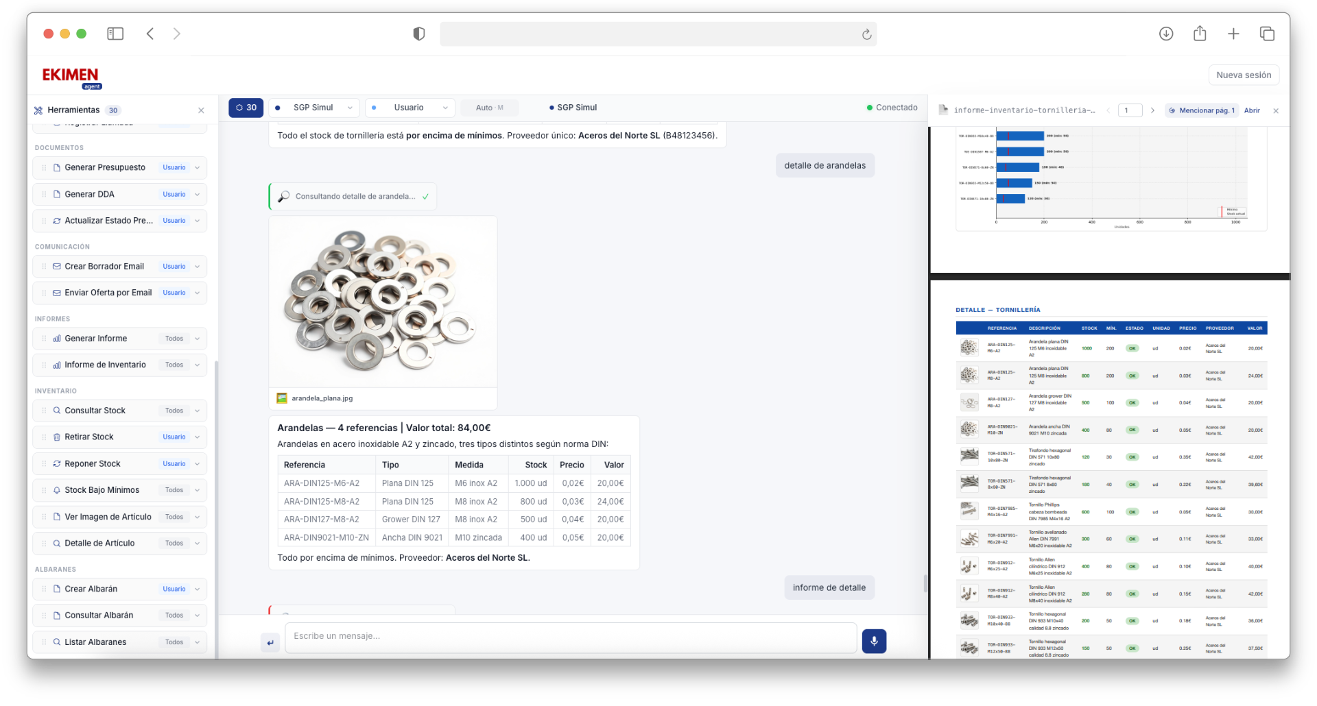The width and height of the screenshot is (1317, 706).
Task: Open the Usuario dropdown in toolbar
Action: click(x=410, y=108)
